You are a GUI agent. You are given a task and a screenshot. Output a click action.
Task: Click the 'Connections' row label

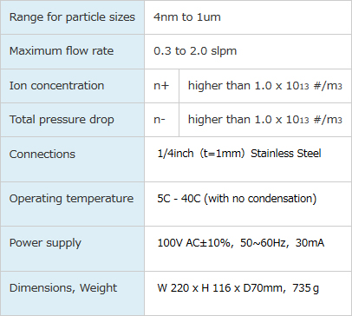tap(42, 154)
